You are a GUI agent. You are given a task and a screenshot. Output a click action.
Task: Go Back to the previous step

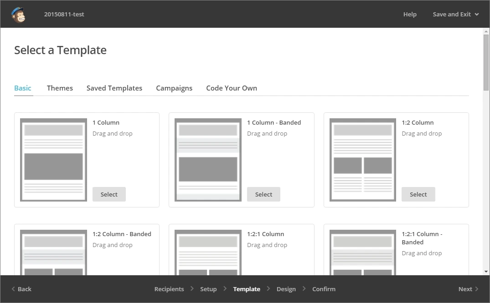click(21, 289)
